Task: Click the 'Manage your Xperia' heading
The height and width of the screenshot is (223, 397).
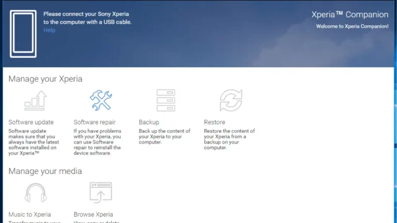Action: coord(45,79)
